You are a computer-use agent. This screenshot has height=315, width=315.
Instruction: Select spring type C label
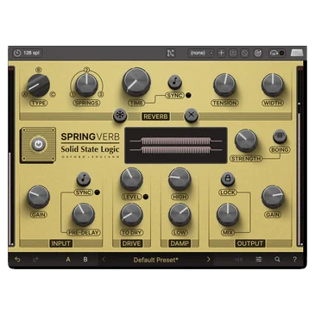pos(53,94)
